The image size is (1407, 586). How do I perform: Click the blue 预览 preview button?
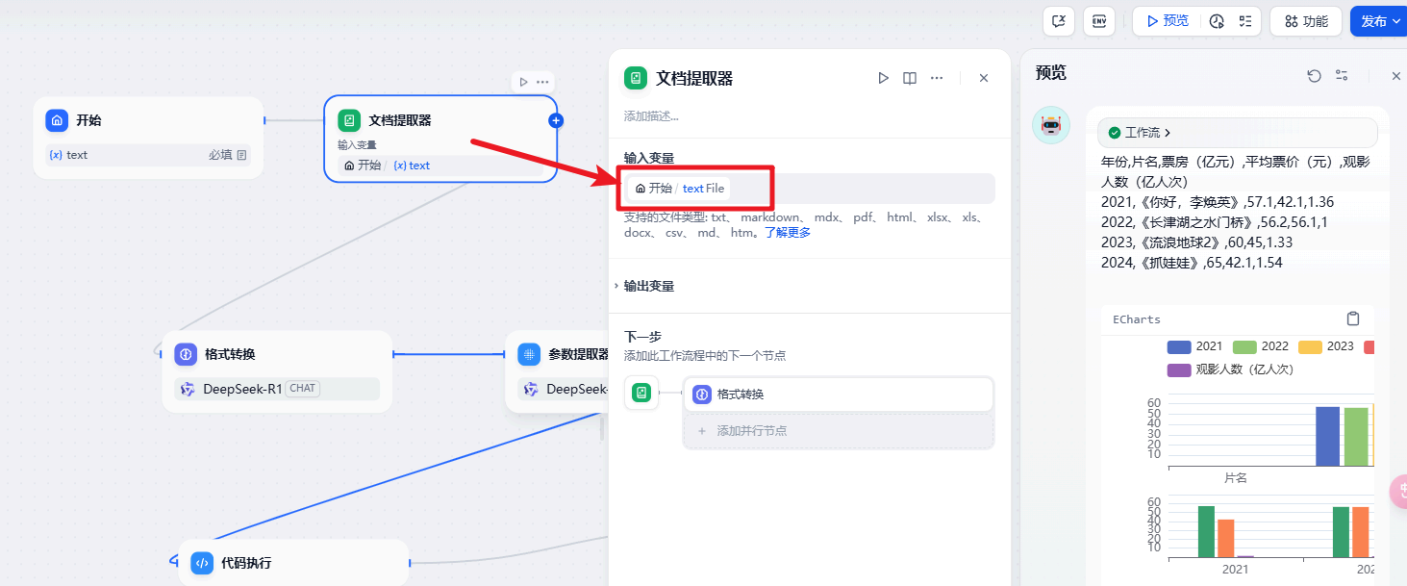[1168, 21]
